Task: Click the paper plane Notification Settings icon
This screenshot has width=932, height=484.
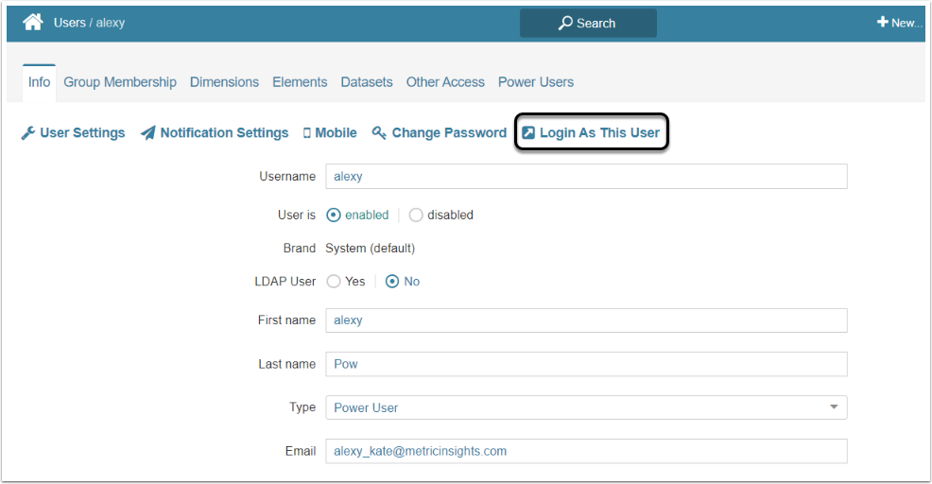Action: (148, 133)
